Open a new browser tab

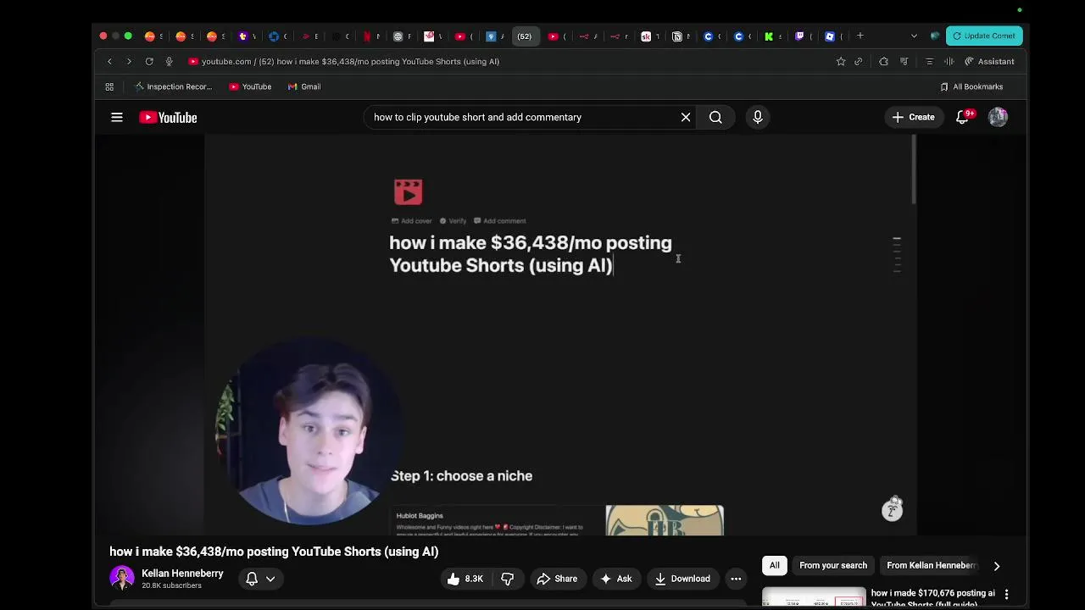(860, 36)
